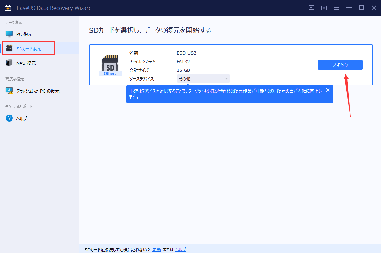381x253 pixels.
Task: Select SDカード復元 in the sidebar
Action: tap(29, 48)
